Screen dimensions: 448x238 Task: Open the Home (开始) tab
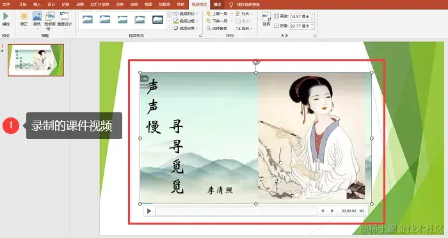pyautogui.click(x=22, y=4)
